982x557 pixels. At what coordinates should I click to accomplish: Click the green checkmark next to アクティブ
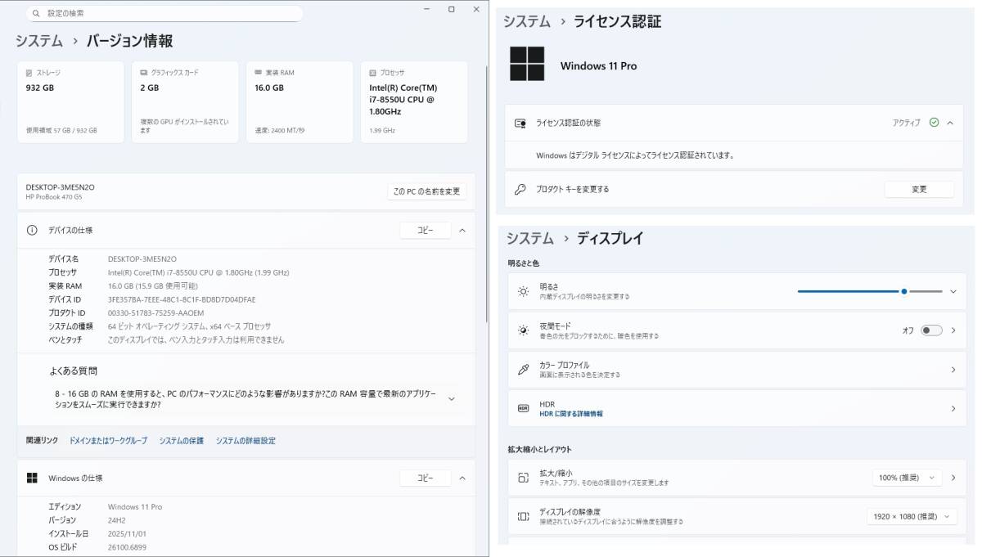tap(934, 123)
